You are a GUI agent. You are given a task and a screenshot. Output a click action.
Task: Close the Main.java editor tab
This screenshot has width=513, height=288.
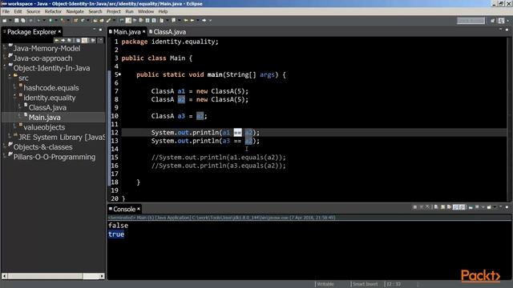click(143, 32)
